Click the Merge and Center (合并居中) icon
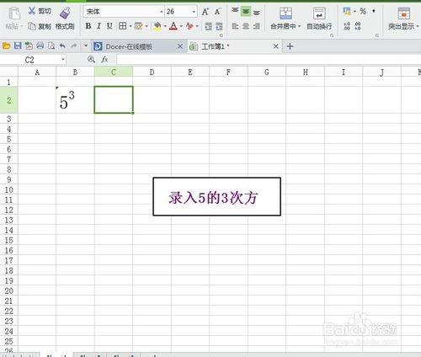 pyautogui.click(x=285, y=13)
